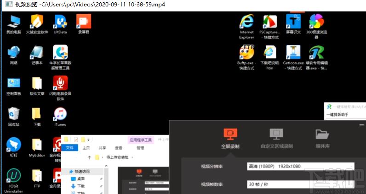
Task: Launch the GetIcon.exe shortcut
Action: click(293, 58)
